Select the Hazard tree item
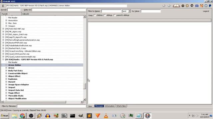 click(12, 82)
